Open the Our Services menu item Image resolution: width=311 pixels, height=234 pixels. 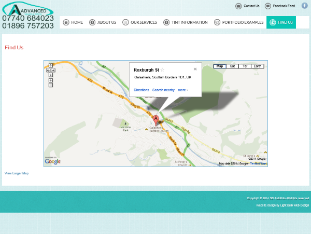[x=139, y=22]
